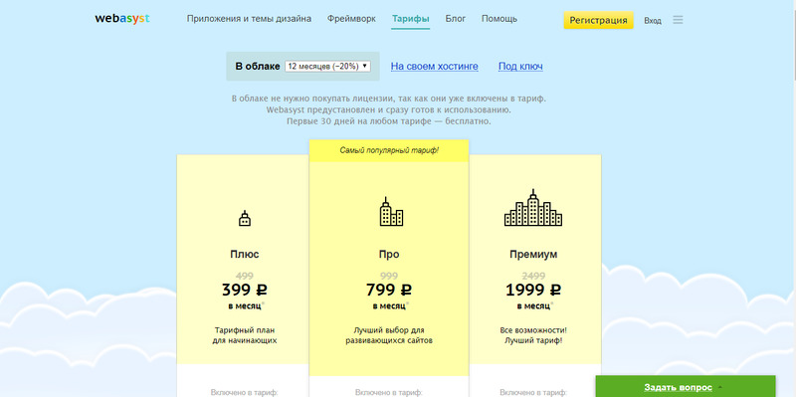Click the Премиум plan title
Screen dimensions: 796x397
(533, 255)
